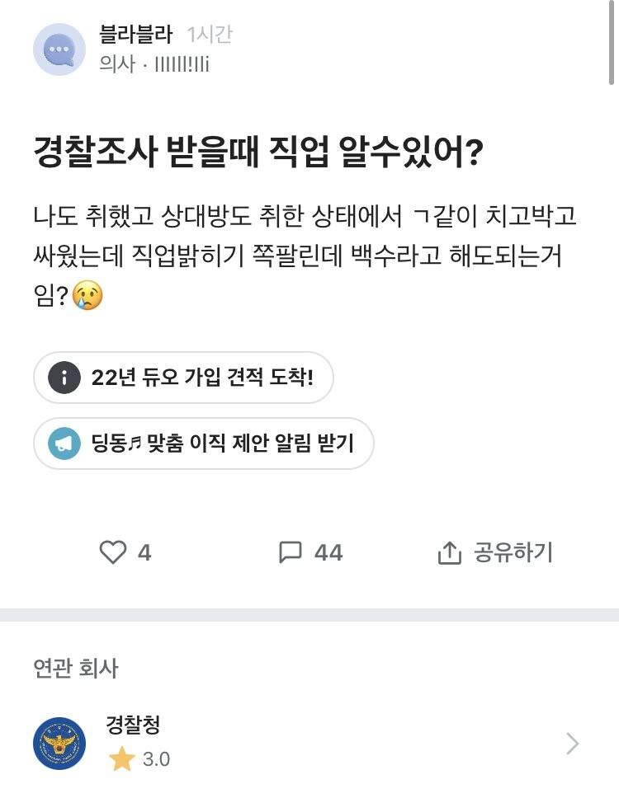The image size is (619, 798).
Task: Tap the yellow star rating icon
Action: [121, 759]
